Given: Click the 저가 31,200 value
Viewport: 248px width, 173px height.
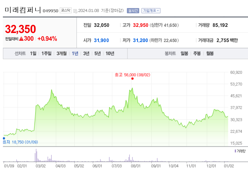Looking at the screenshot, I should (140, 40).
